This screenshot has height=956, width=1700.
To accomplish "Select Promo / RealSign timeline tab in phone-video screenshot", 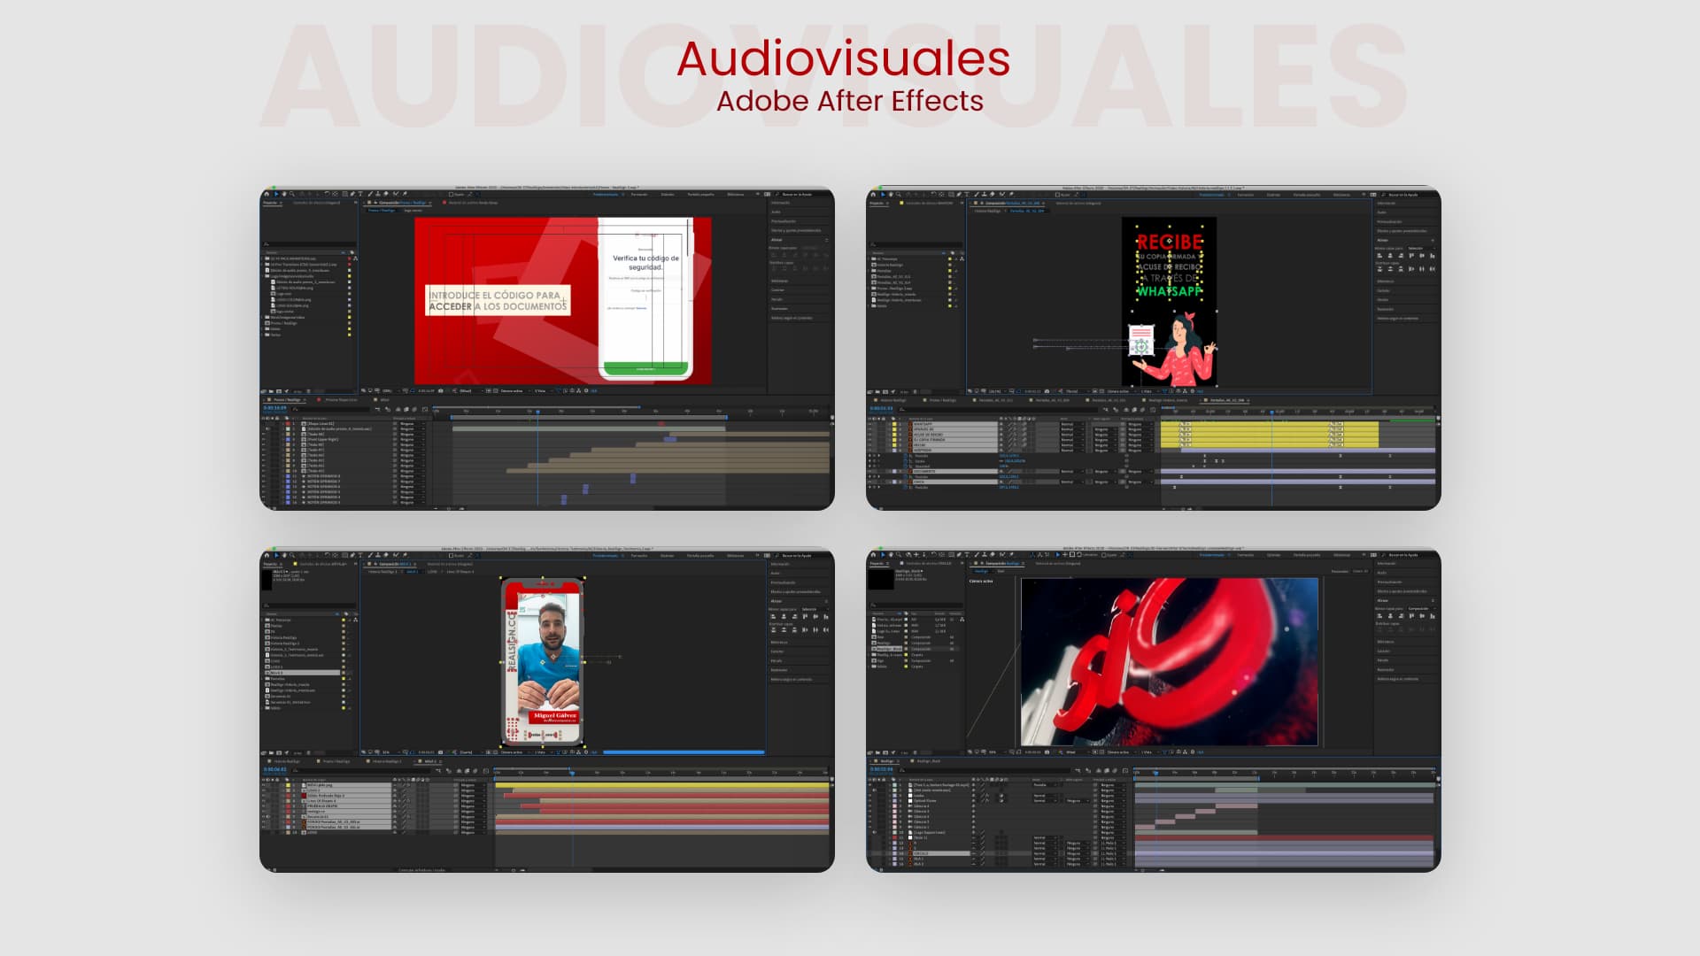I will click(x=336, y=760).
